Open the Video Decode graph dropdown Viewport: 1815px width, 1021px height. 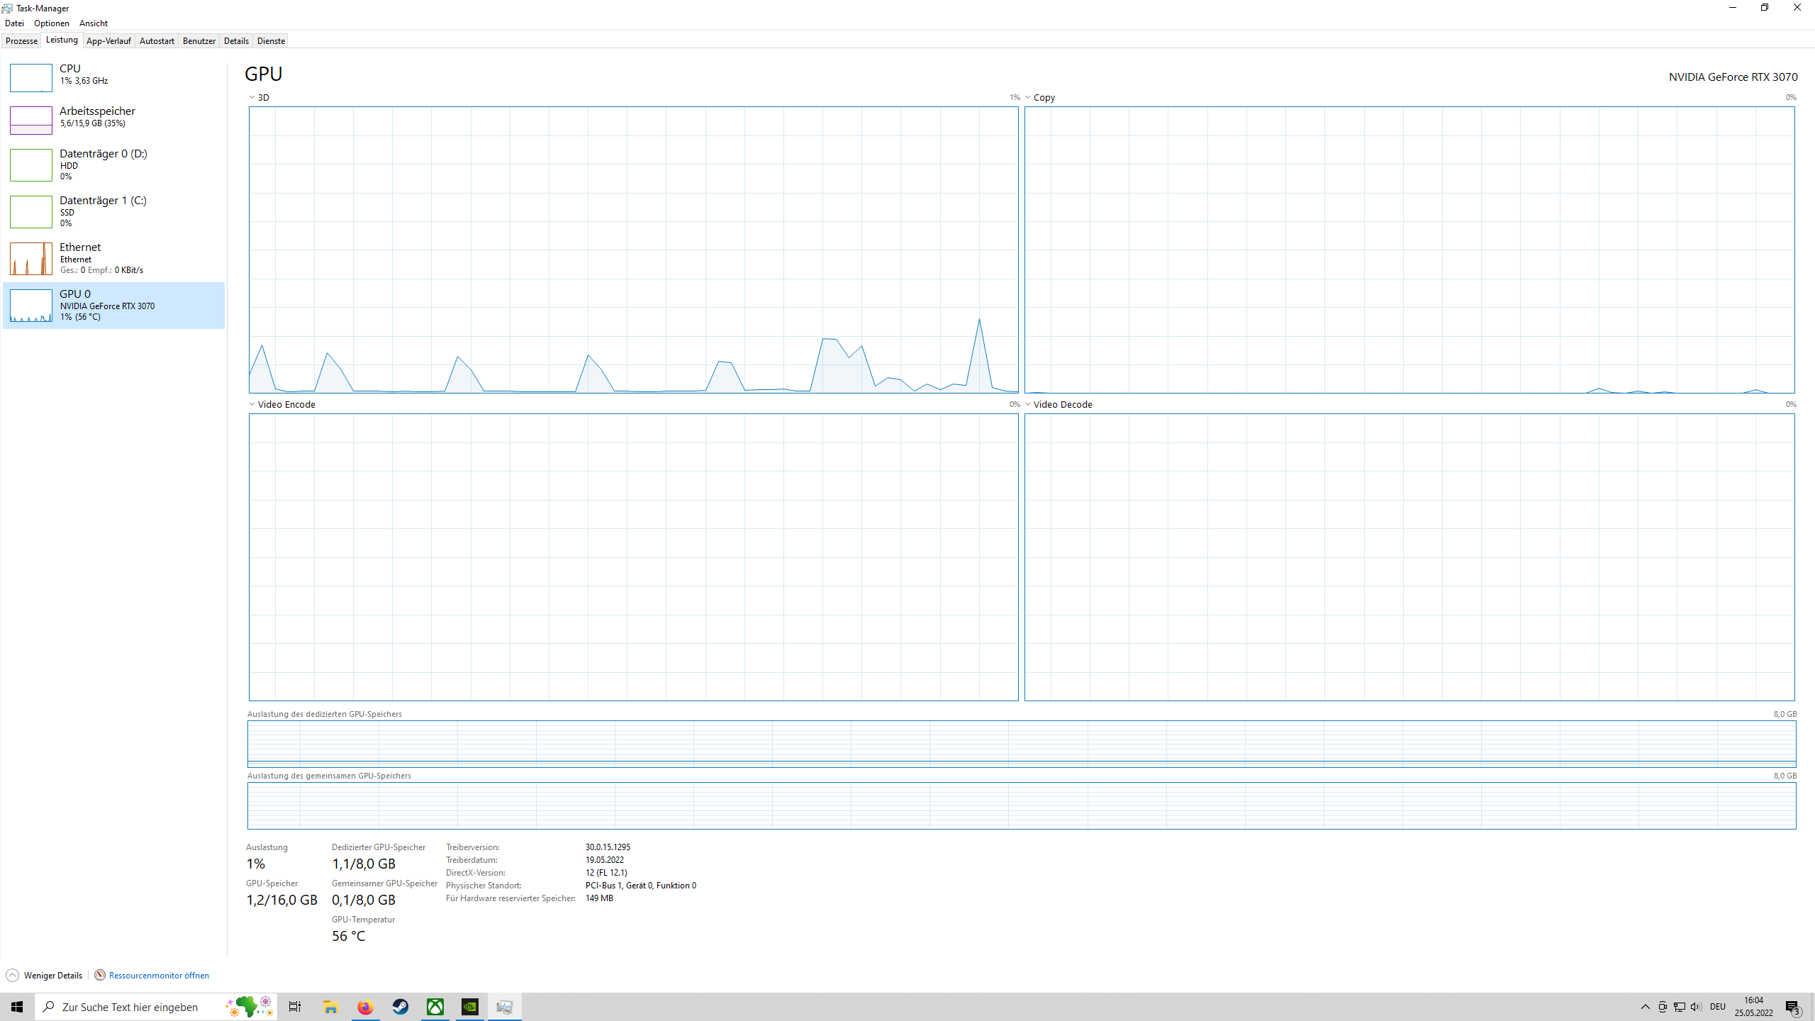tap(1059, 405)
